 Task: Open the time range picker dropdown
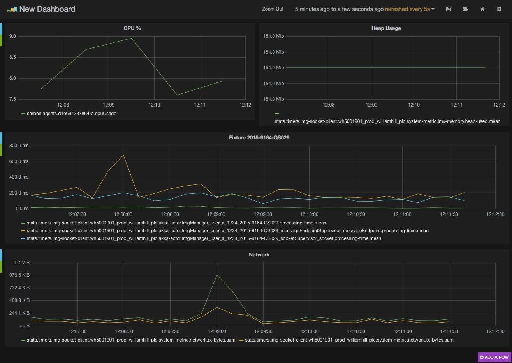point(364,9)
